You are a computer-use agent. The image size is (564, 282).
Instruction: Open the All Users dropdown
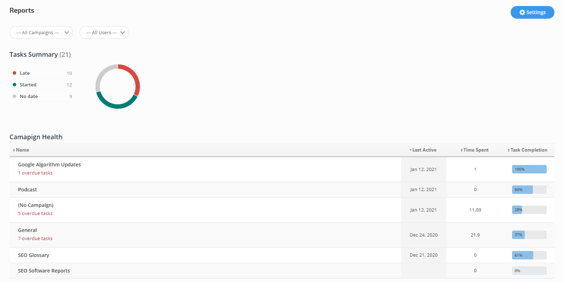click(104, 32)
